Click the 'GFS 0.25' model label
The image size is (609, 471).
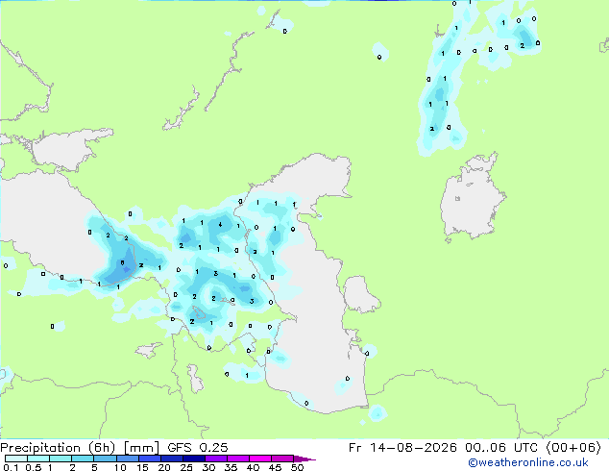[x=197, y=448]
